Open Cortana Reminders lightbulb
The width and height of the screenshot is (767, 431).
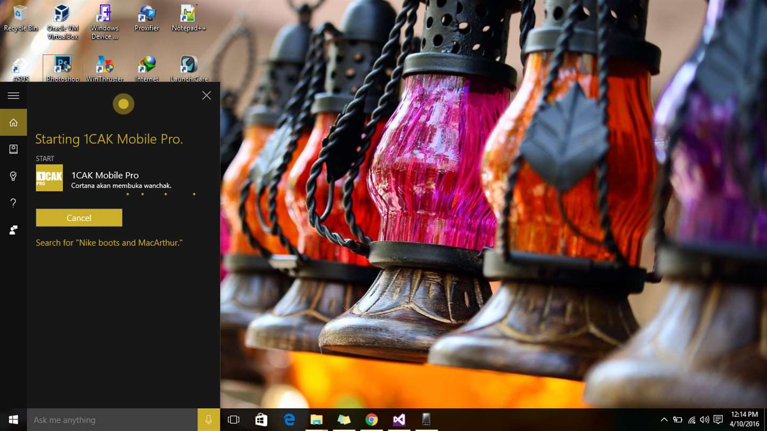pos(13,176)
